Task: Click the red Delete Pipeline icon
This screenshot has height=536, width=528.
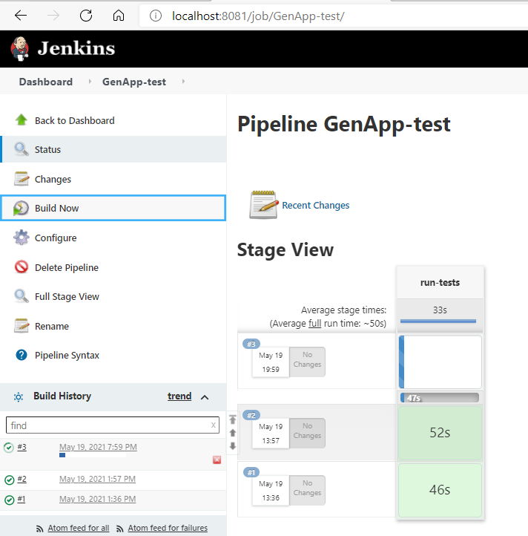Action: pyautogui.click(x=22, y=267)
